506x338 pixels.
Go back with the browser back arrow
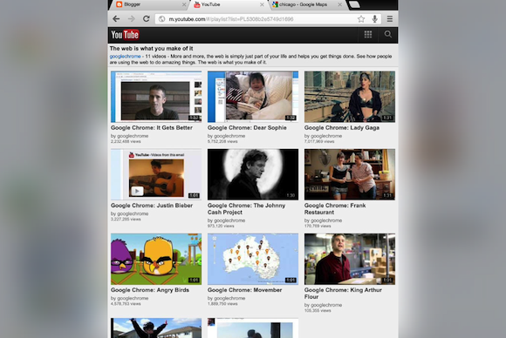coord(116,19)
